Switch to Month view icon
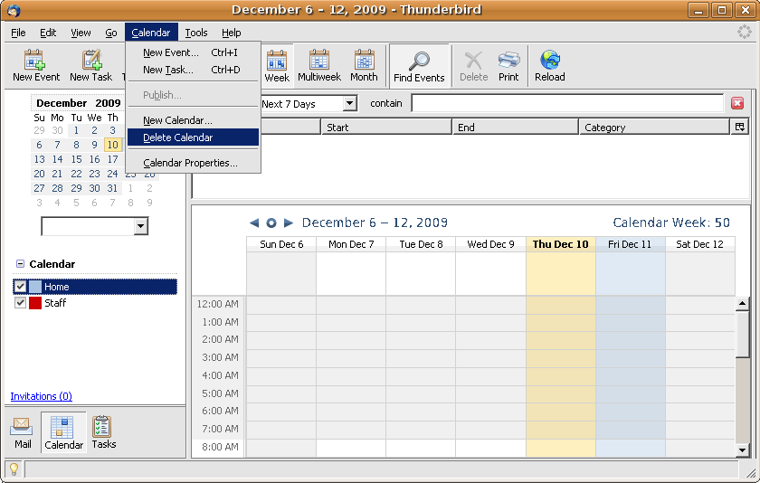 pos(364,60)
